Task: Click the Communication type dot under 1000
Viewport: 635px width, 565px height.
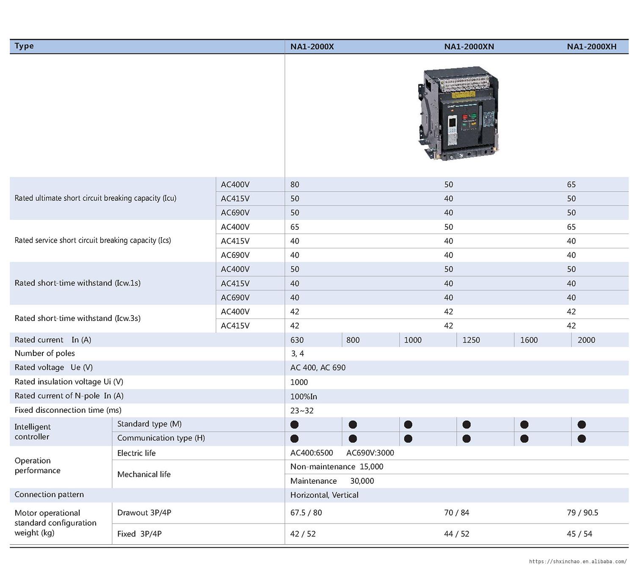Action: tap(408, 439)
